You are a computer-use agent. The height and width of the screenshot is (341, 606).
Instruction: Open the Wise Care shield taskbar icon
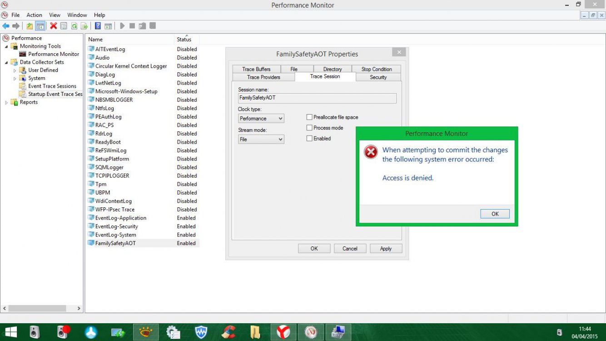click(x=201, y=332)
